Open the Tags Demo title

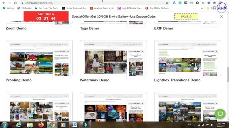(89, 28)
